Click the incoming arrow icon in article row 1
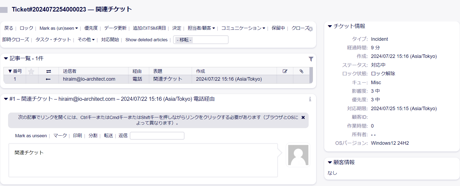 48,79
